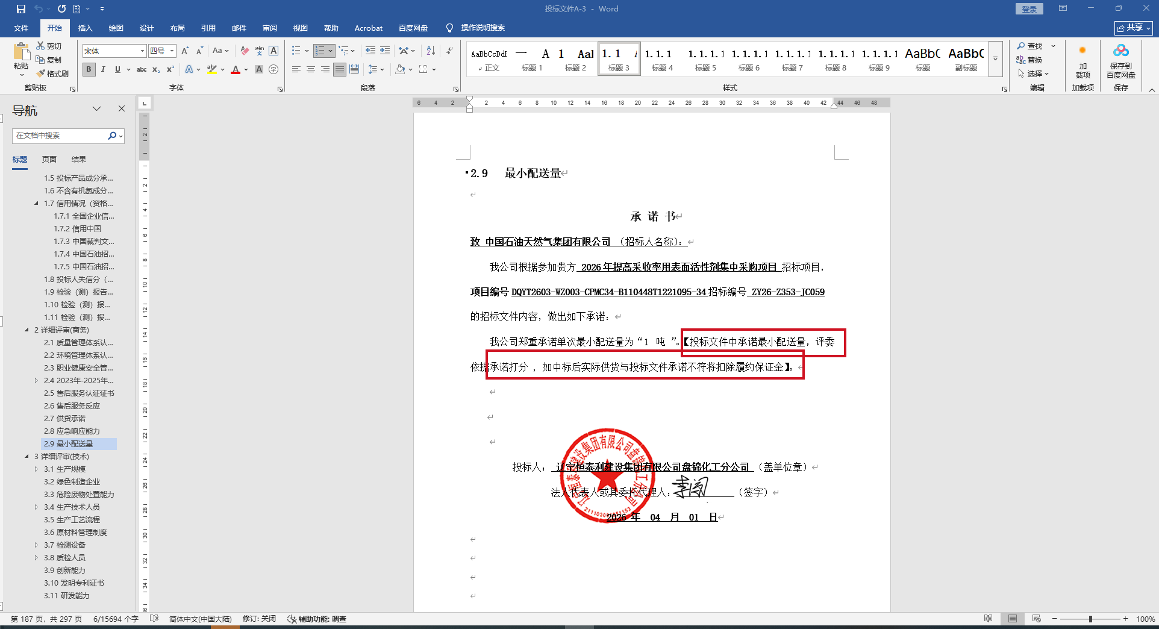Screen dimensions: 1159x629
Task: Jump to 3.7 检测设备 heading in navigation
Action: pos(64,545)
